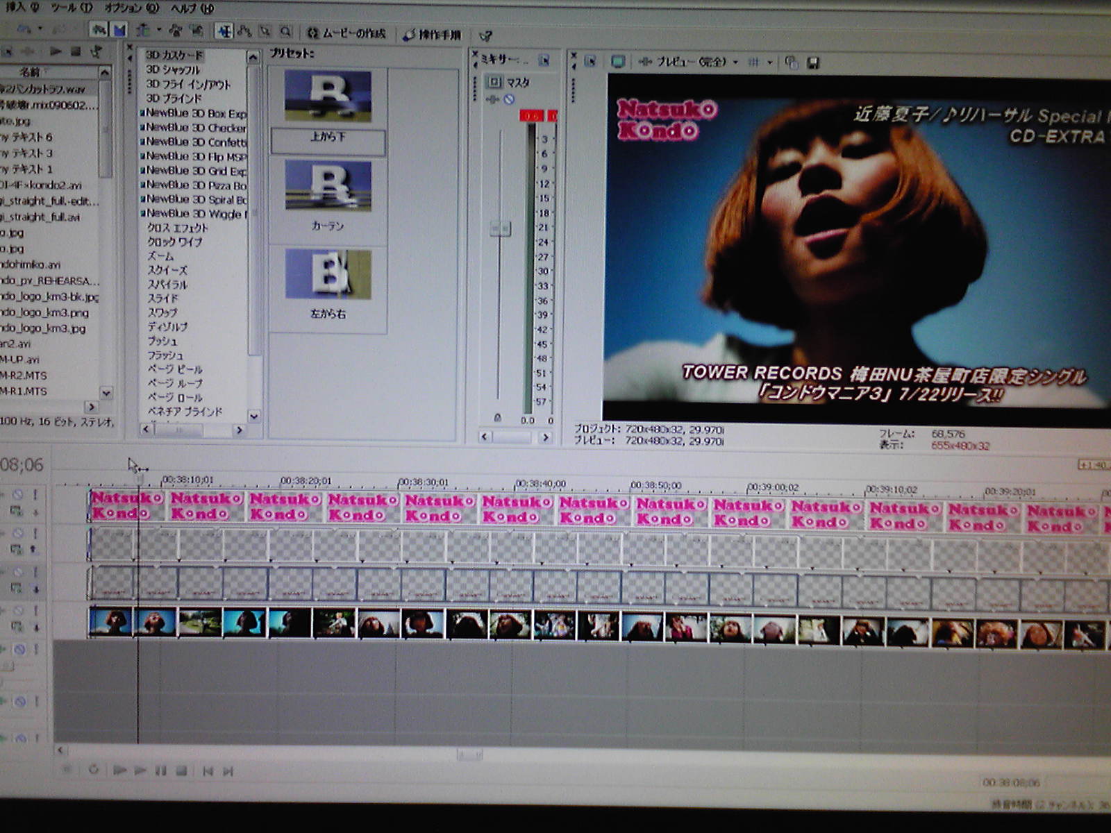Screen dimensions: 1111x833
Task: Click the マスタ master bus icon
Action: pyautogui.click(x=493, y=82)
